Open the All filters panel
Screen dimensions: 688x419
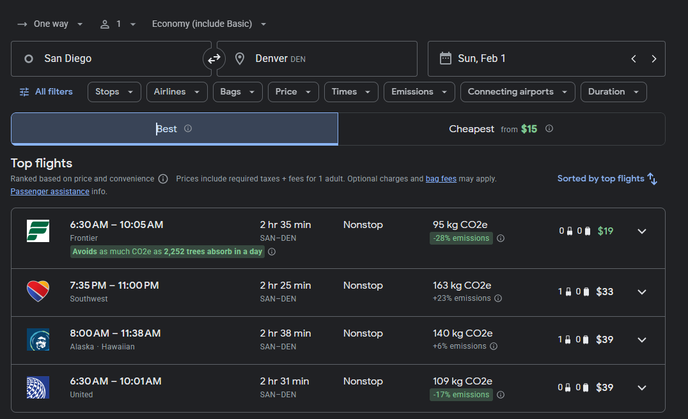46,92
